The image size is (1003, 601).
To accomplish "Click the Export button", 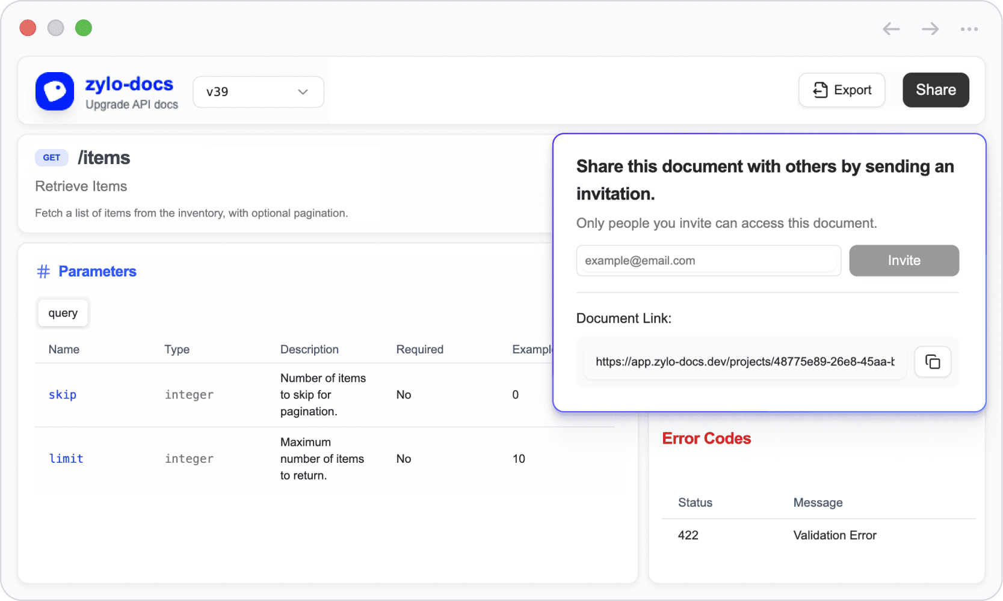I will coord(841,90).
